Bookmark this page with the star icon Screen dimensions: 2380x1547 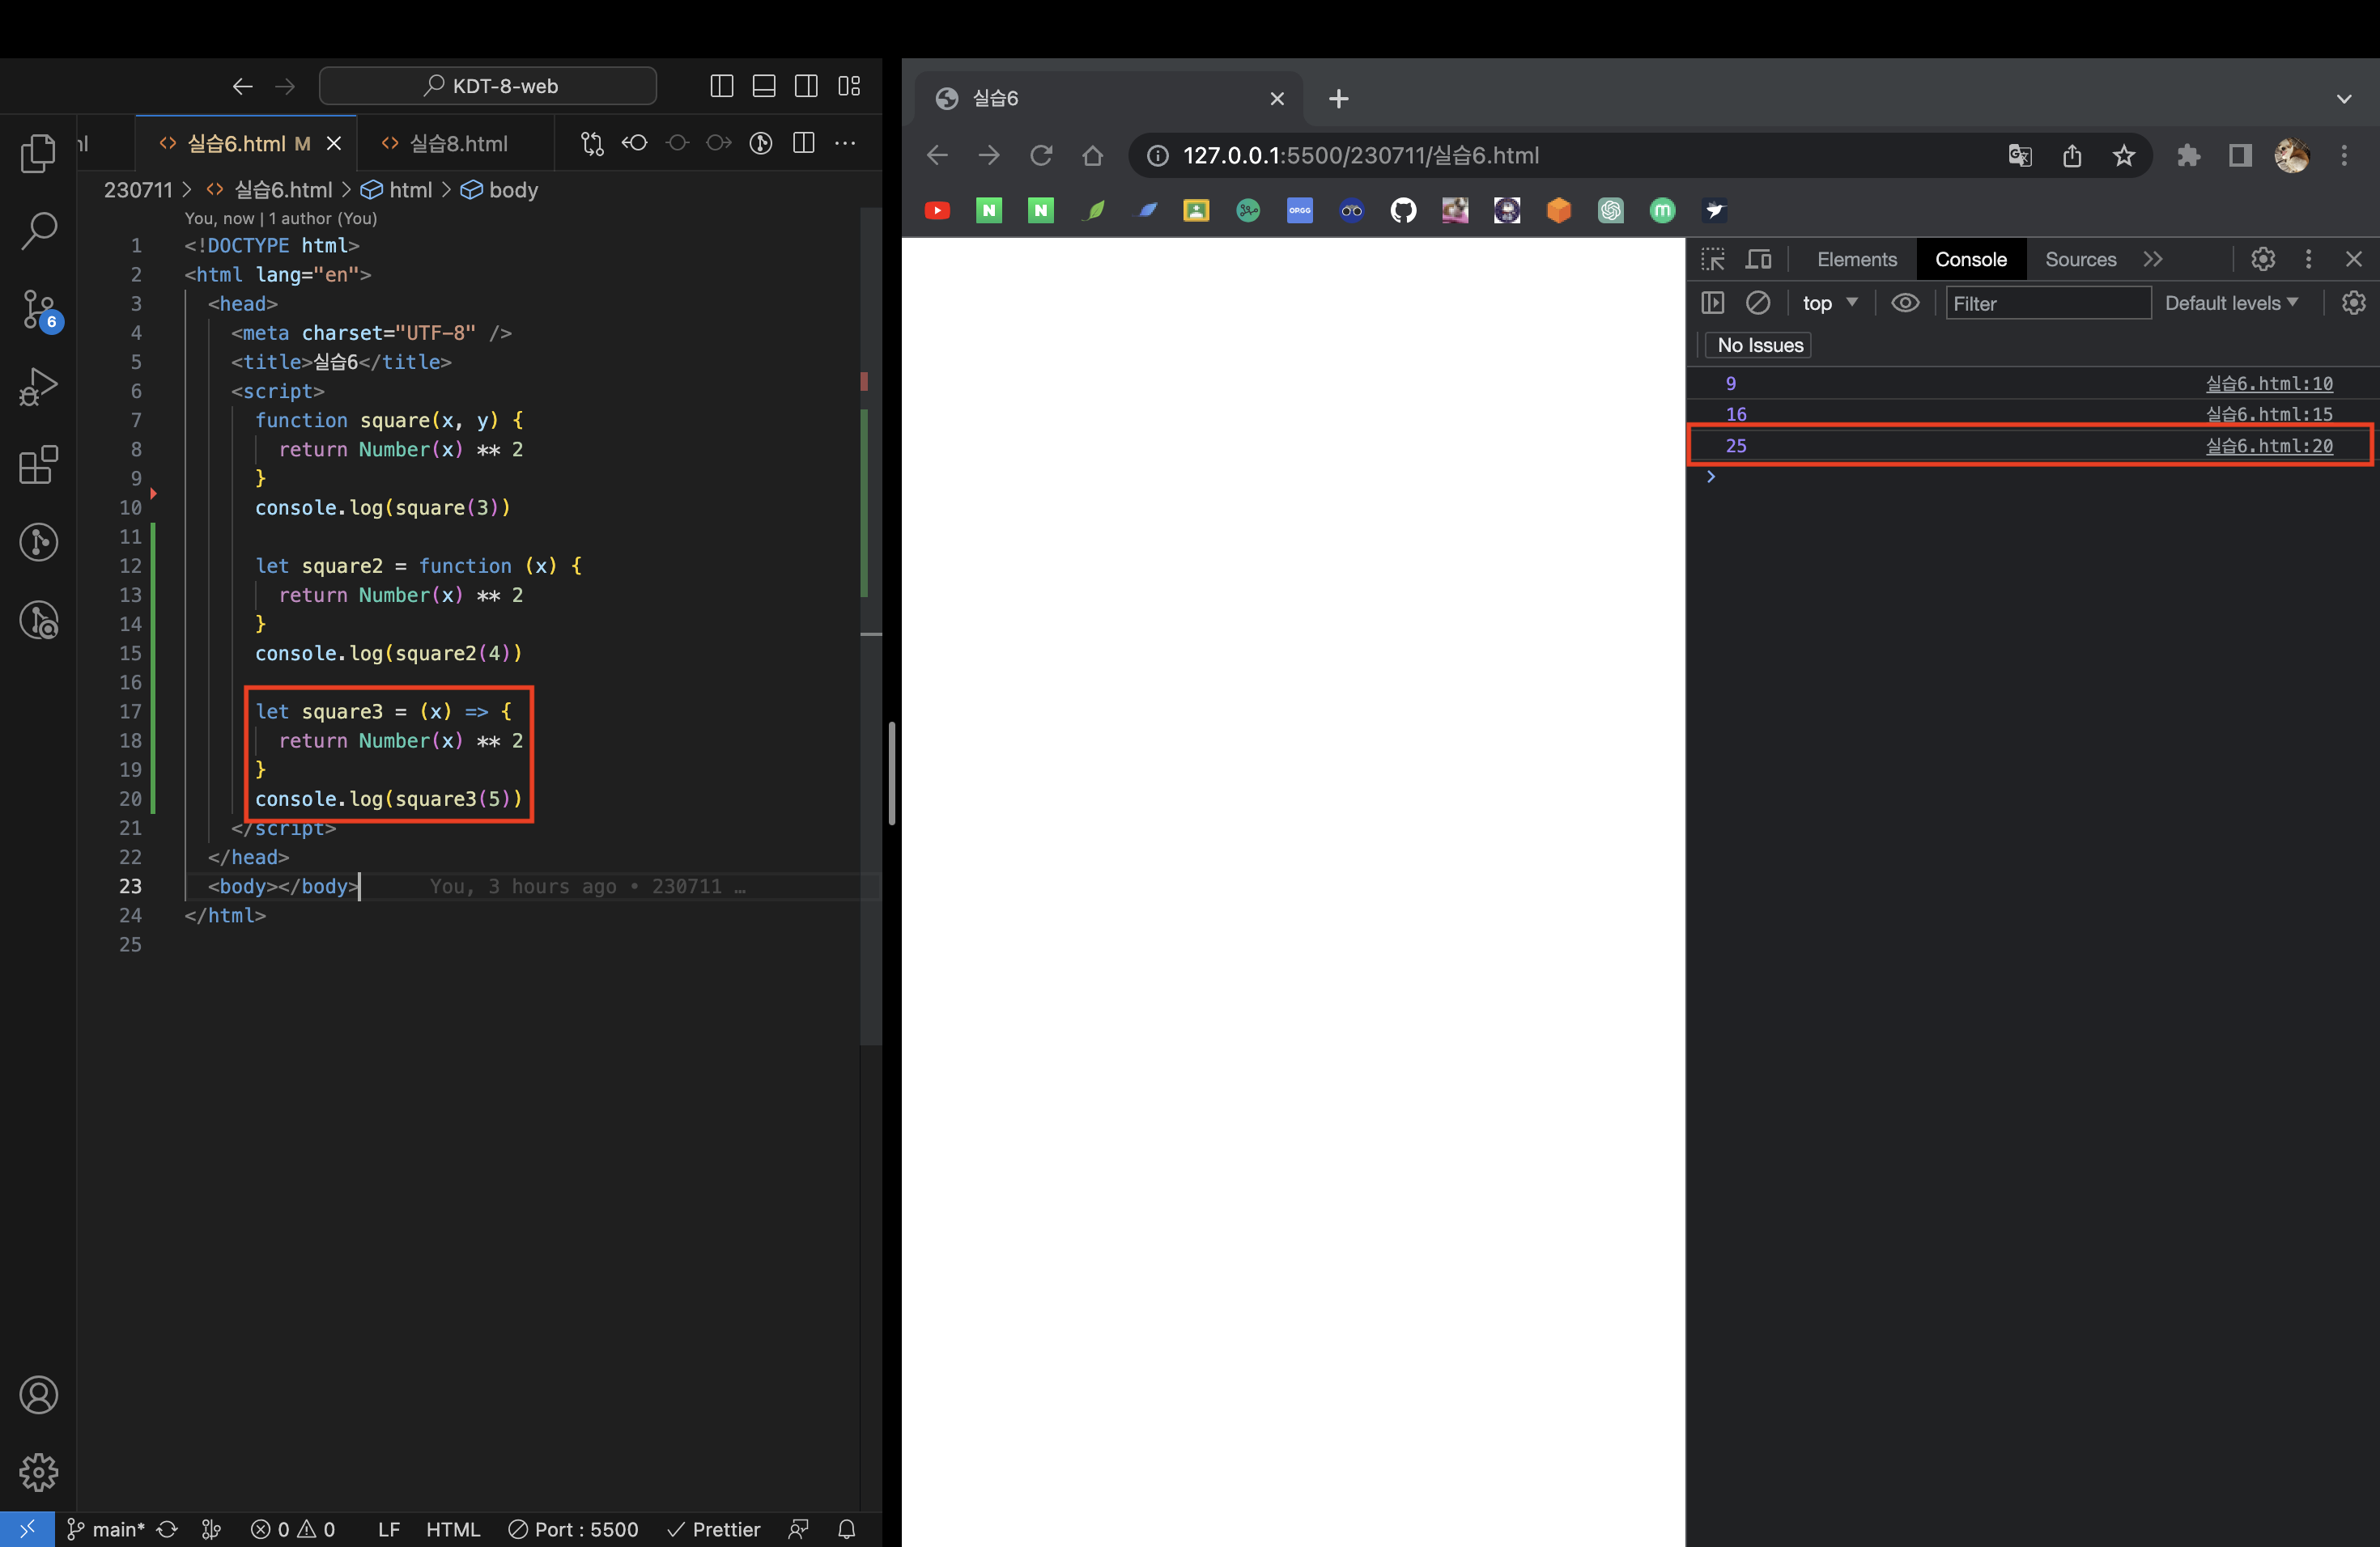[x=2123, y=155]
